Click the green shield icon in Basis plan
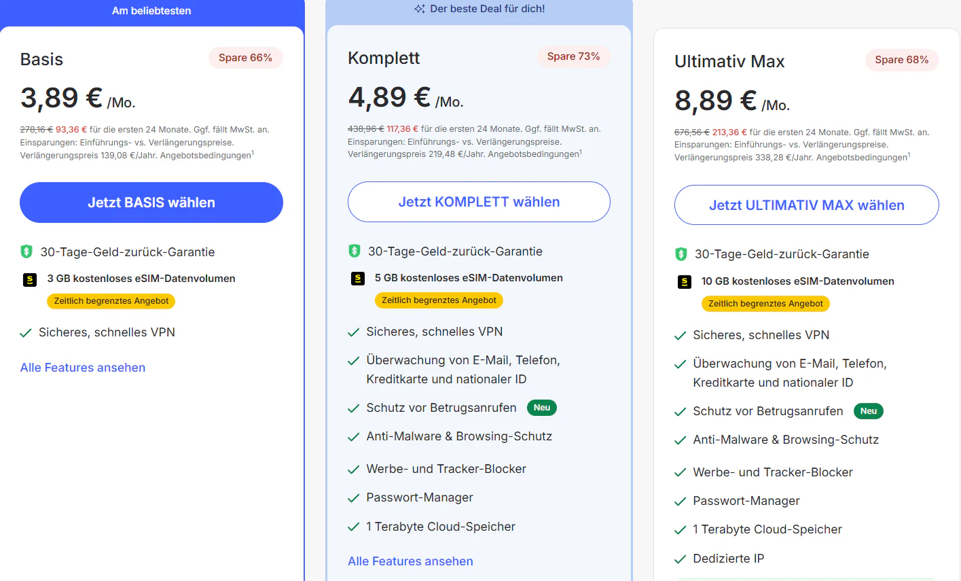This screenshot has width=961, height=581. 26,252
